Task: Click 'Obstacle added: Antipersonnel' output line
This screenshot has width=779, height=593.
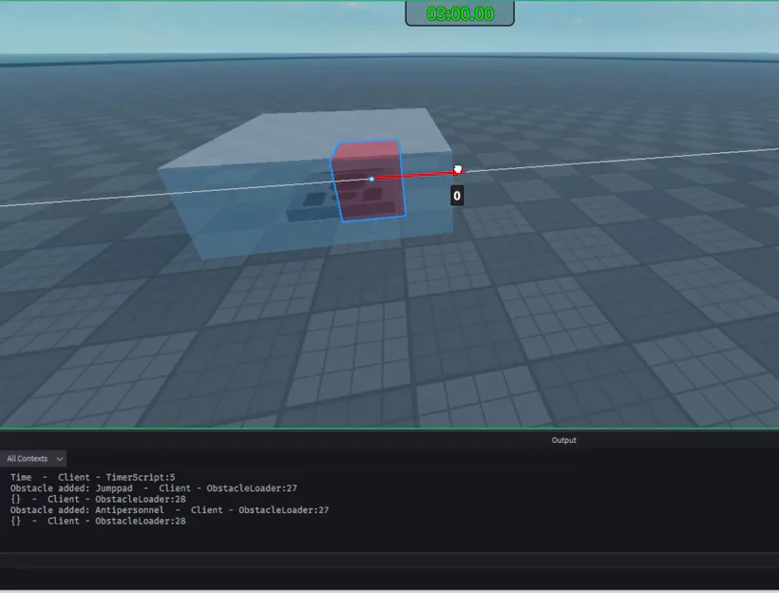Action: (169, 510)
